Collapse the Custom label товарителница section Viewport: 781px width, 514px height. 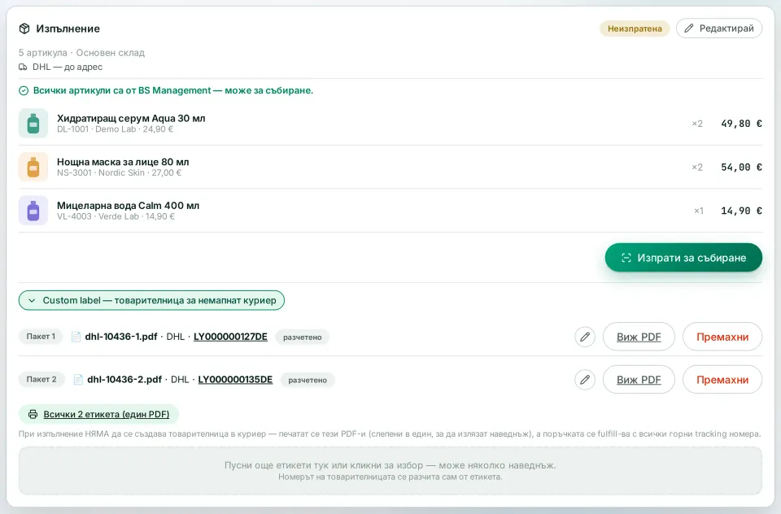pyautogui.click(x=151, y=300)
